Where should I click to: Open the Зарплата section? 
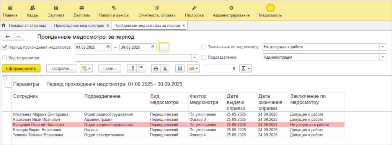pos(56,11)
